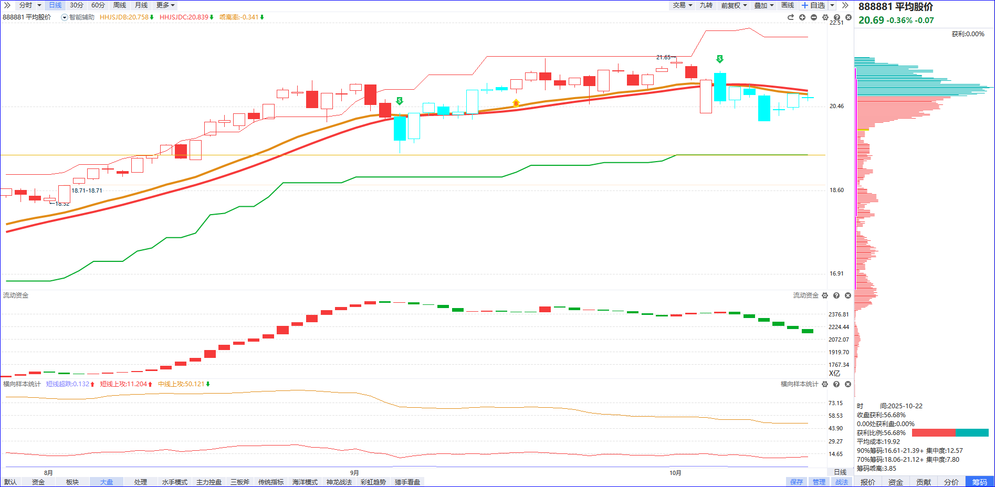Open the 叠加 overlay dropdown

tap(764, 5)
